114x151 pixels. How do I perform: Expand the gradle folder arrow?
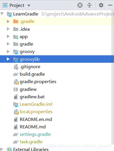click(x=8, y=44)
